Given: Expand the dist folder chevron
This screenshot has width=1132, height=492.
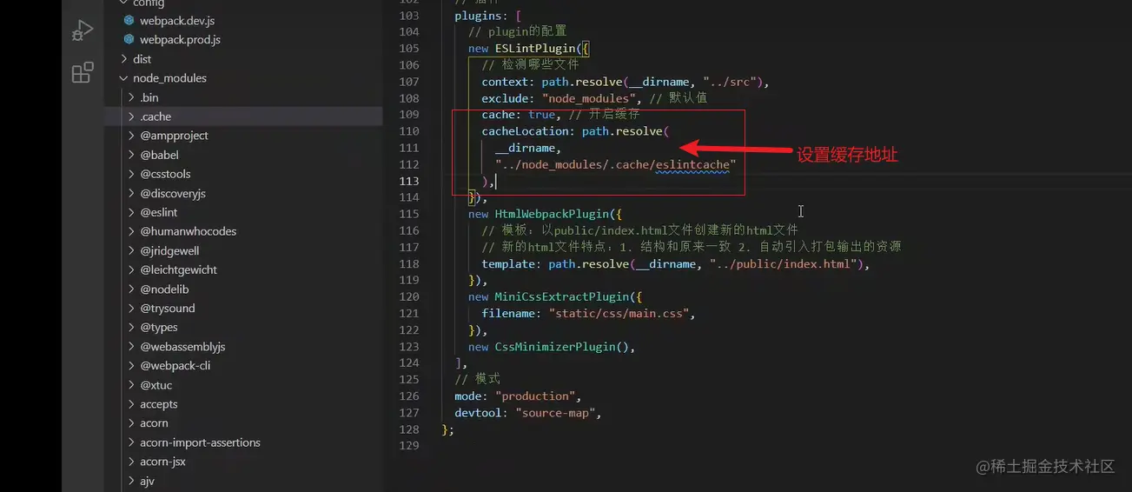Looking at the screenshot, I should tap(124, 59).
